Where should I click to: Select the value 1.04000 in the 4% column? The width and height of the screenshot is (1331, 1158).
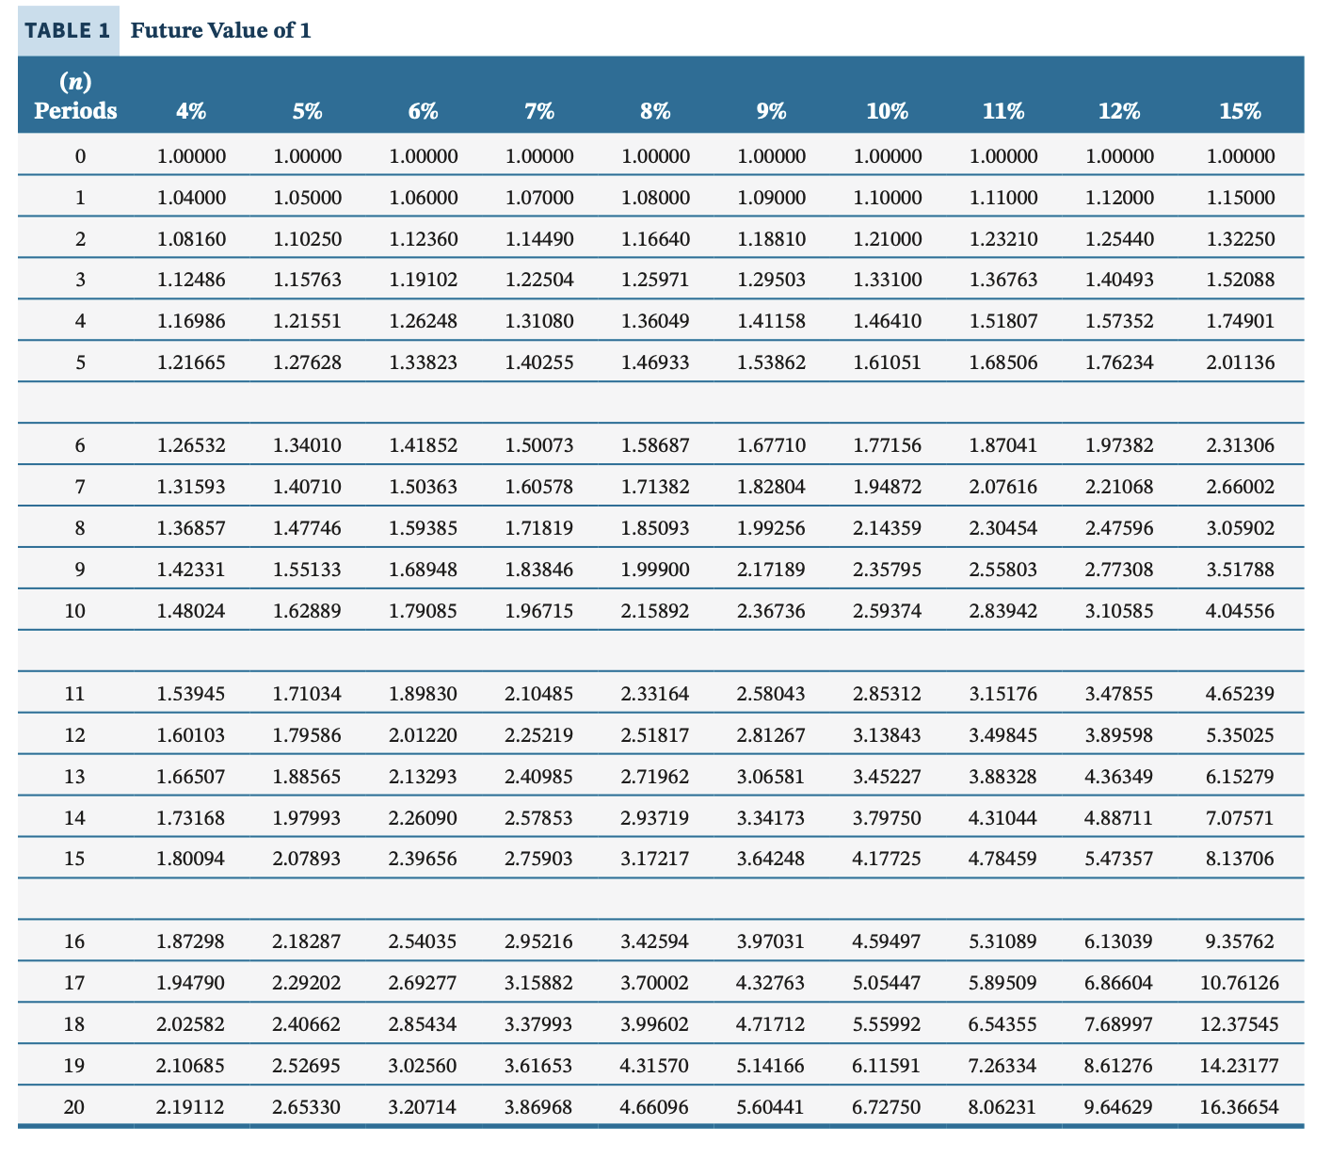tap(189, 197)
